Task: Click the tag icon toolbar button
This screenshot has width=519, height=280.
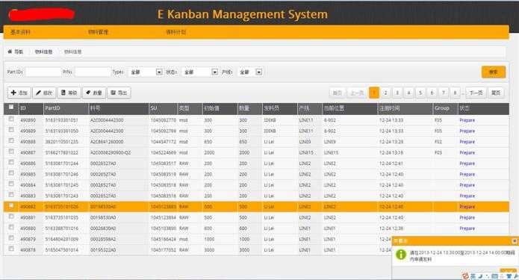Action: 94,93
